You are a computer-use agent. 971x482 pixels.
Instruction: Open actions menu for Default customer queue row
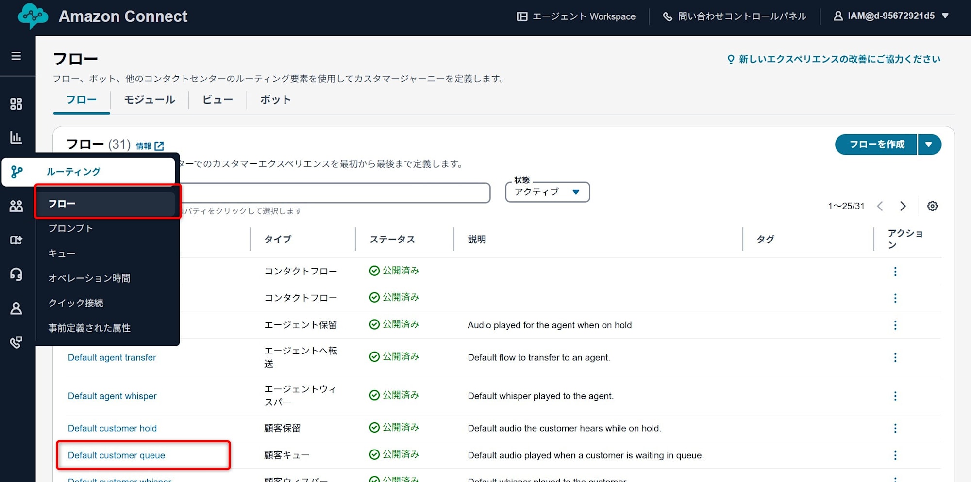click(x=895, y=455)
